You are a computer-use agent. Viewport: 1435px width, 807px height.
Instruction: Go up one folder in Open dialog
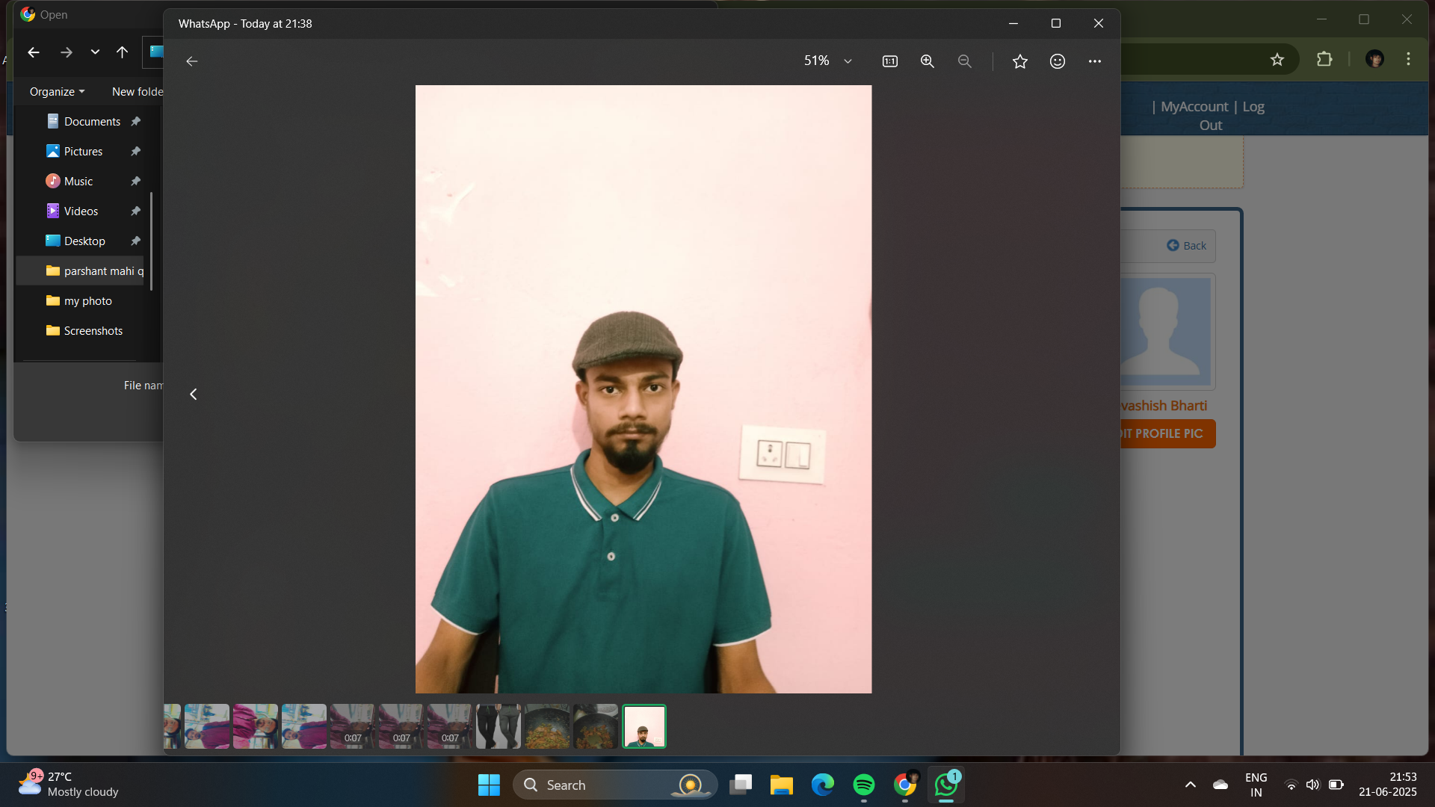click(x=123, y=52)
